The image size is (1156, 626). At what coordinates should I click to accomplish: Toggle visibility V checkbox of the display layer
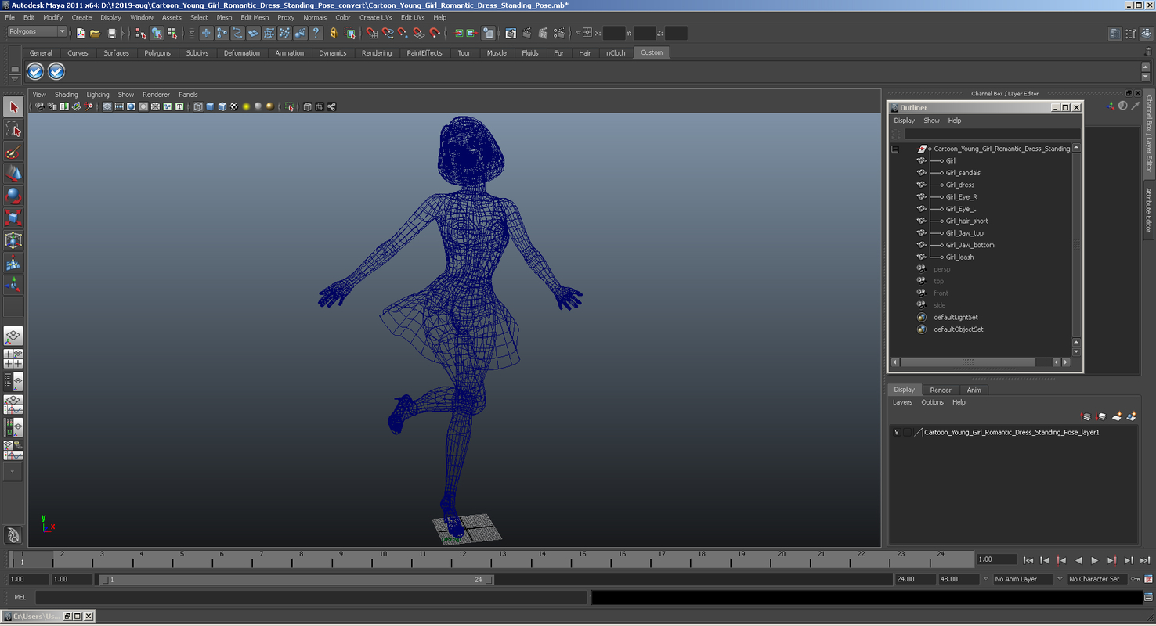click(896, 431)
